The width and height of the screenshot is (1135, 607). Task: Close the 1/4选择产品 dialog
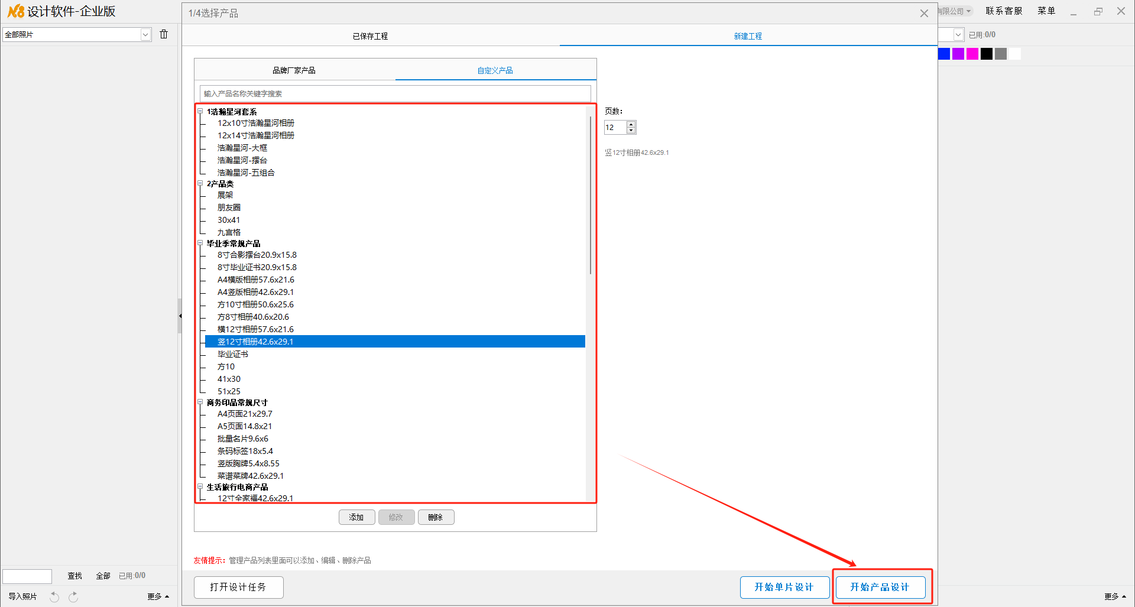pos(924,13)
